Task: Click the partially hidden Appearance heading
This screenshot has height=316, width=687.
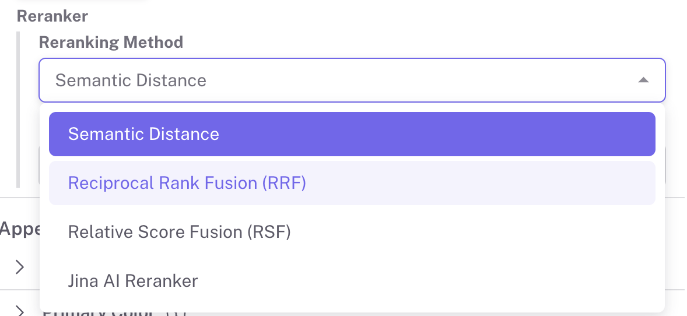Action: coord(19,229)
